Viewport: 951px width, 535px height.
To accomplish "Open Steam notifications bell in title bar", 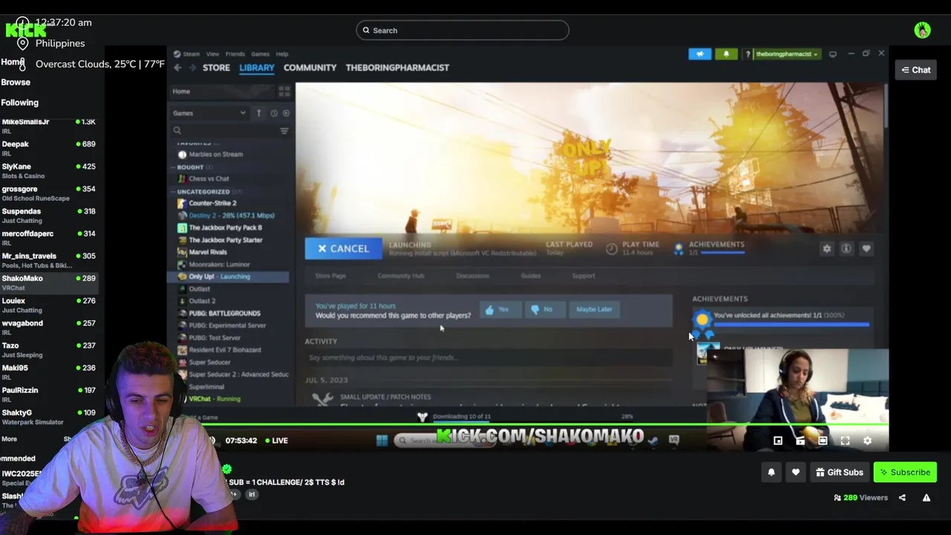I will (726, 54).
